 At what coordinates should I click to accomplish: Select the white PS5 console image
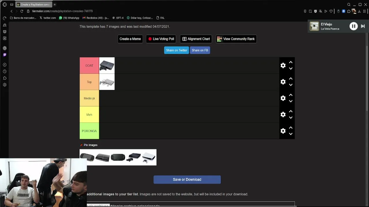(x=148, y=157)
